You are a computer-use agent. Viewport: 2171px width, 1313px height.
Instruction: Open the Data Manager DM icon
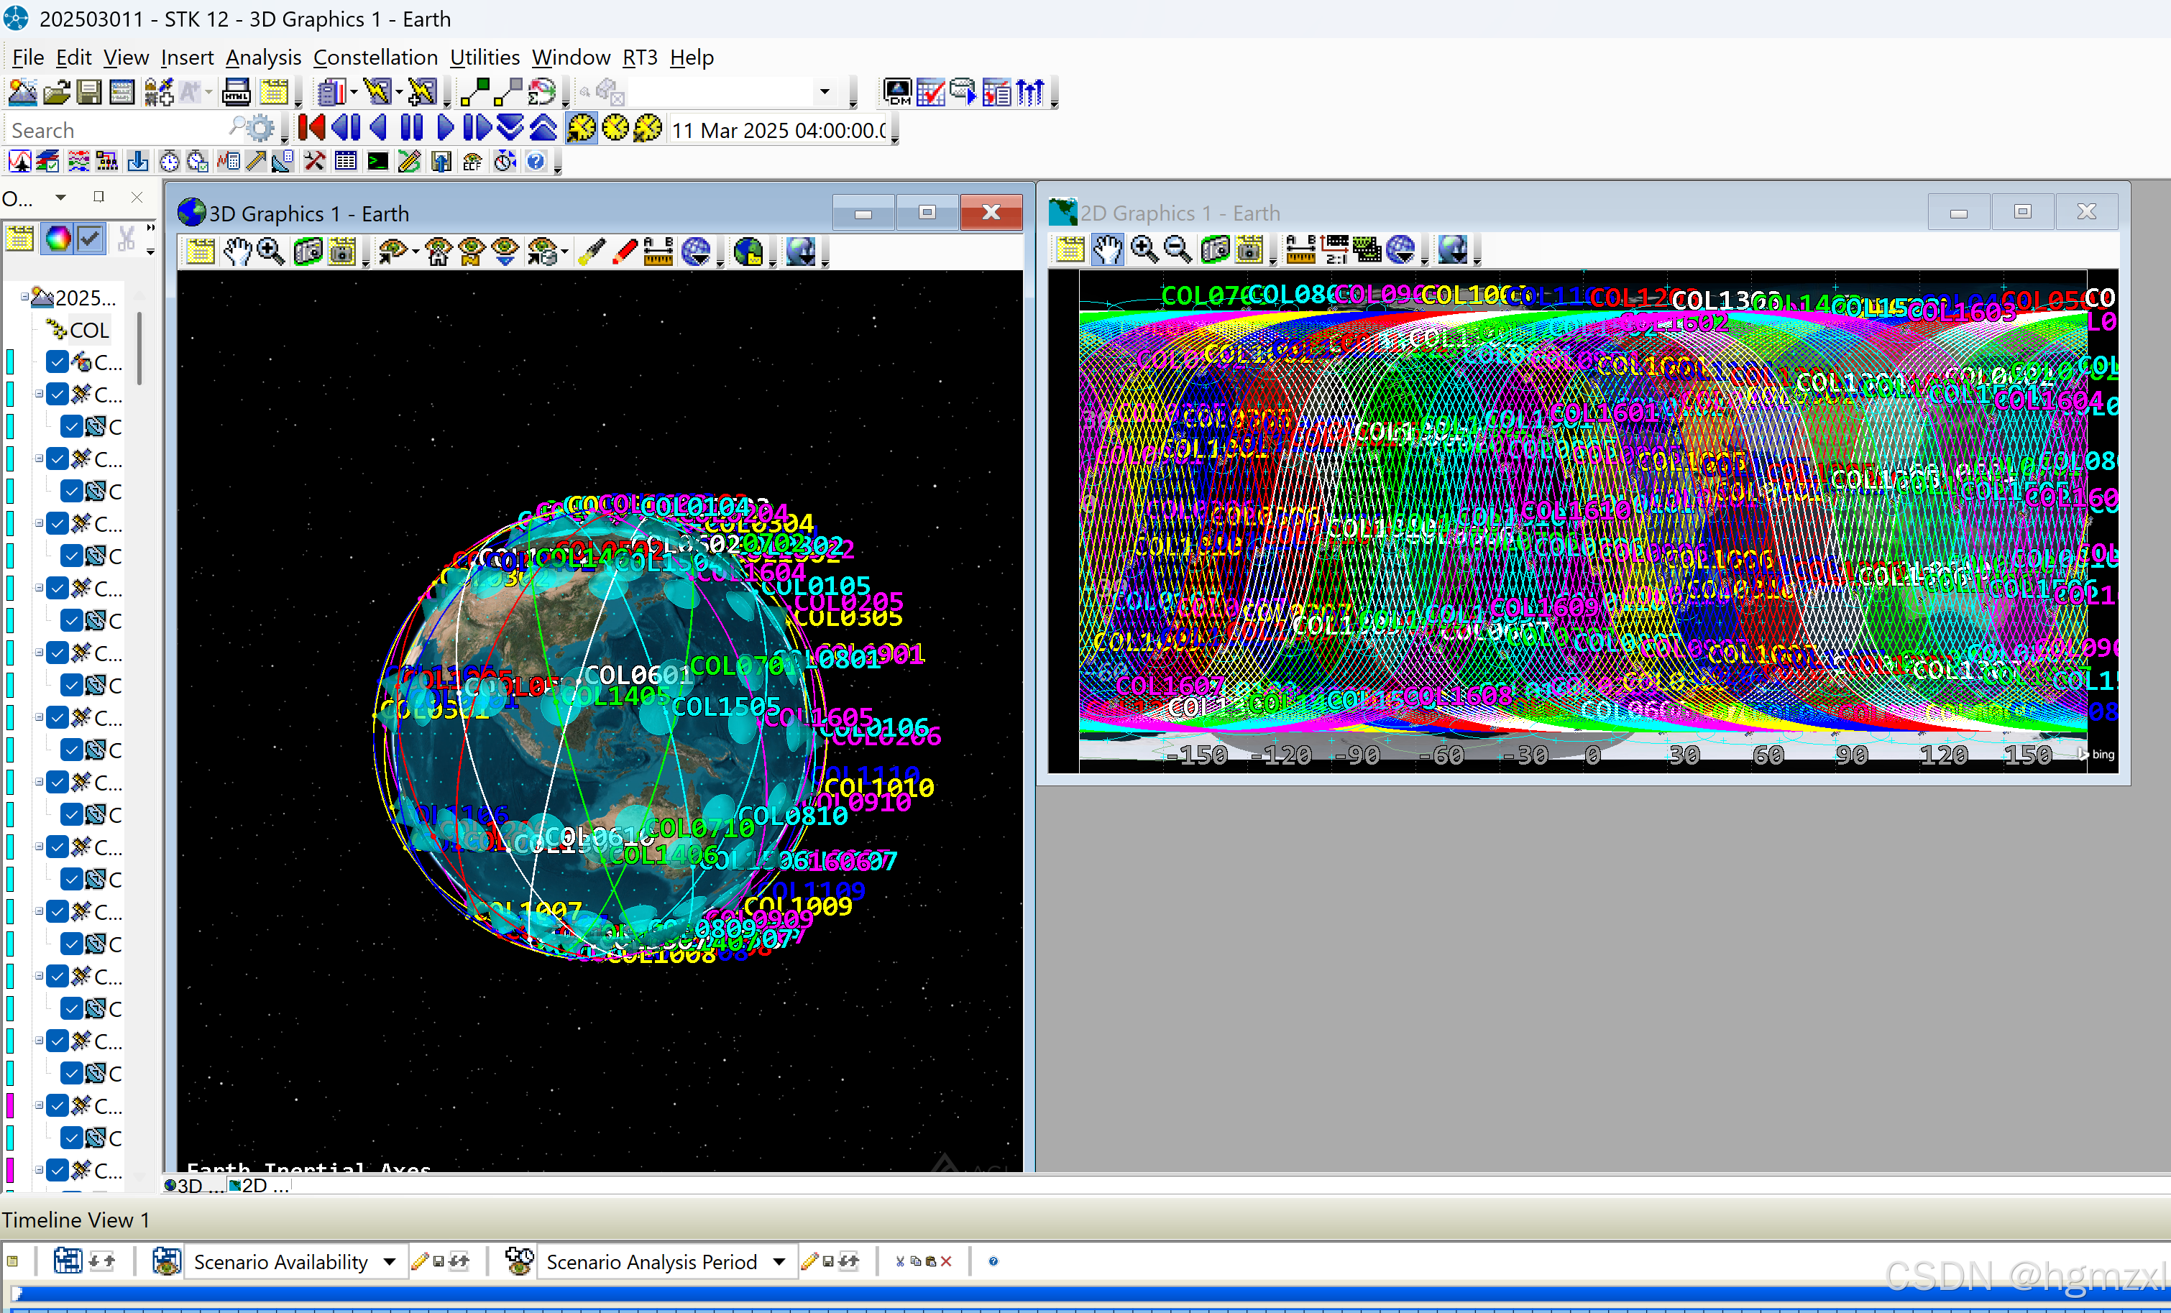tap(897, 91)
